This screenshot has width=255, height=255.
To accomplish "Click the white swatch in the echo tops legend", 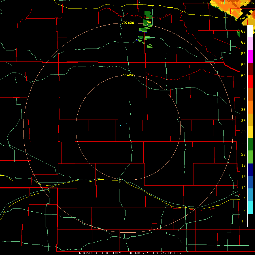I will coord(250,31).
